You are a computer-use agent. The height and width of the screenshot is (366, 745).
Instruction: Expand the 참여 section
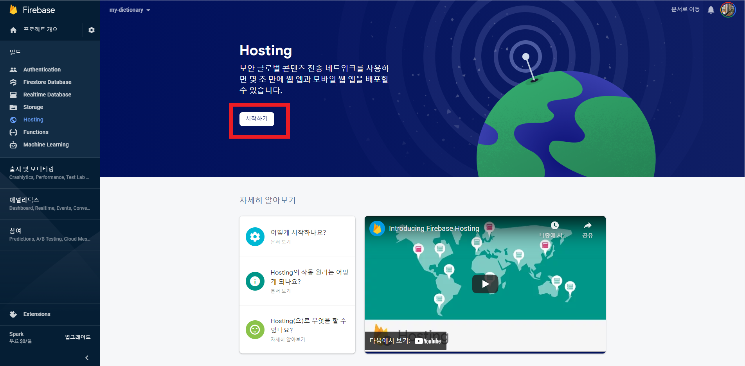pyautogui.click(x=50, y=234)
